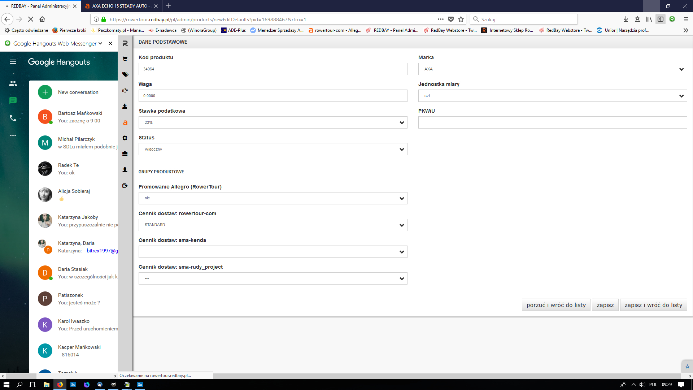
Task: Open the Hangouts hamburger menu
Action: coord(13,62)
